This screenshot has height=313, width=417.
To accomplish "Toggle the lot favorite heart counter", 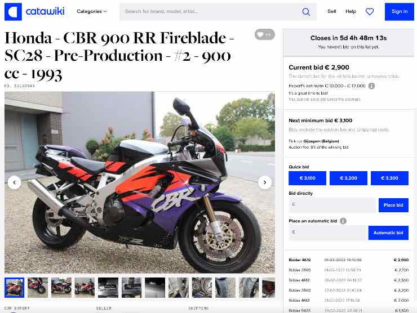I will (x=265, y=34).
